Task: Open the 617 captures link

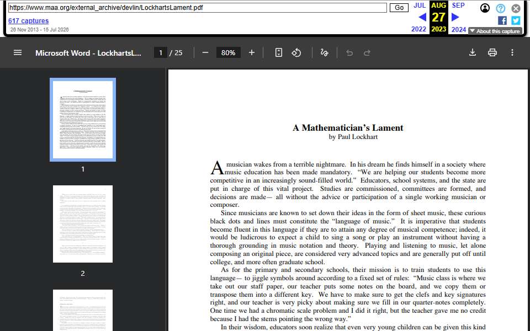Action: 28,20
